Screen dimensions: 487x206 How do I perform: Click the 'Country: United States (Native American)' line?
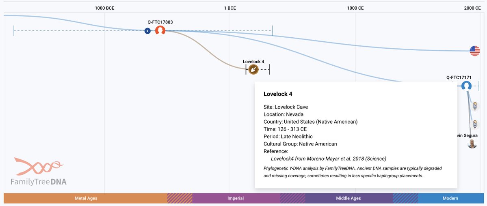click(311, 122)
